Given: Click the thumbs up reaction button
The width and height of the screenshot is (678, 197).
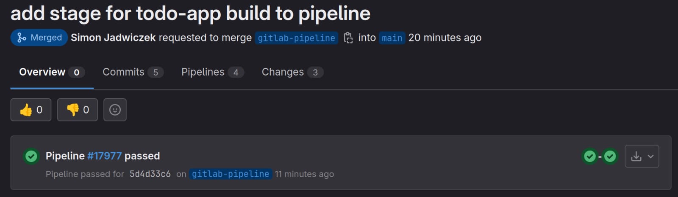Looking at the screenshot, I should (x=31, y=110).
